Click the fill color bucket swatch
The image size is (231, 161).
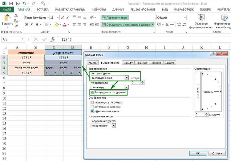click(57, 25)
